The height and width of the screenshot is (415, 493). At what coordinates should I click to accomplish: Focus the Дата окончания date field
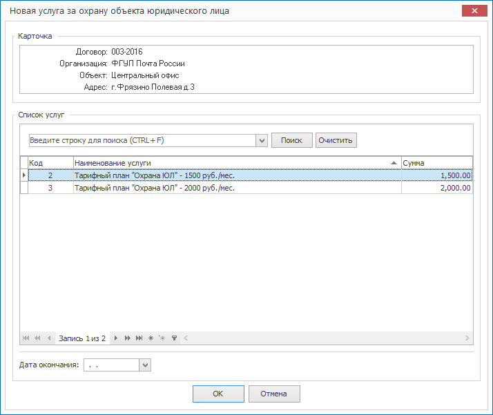(111, 365)
